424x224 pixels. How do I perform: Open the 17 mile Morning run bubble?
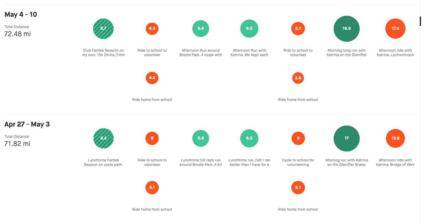click(347, 138)
